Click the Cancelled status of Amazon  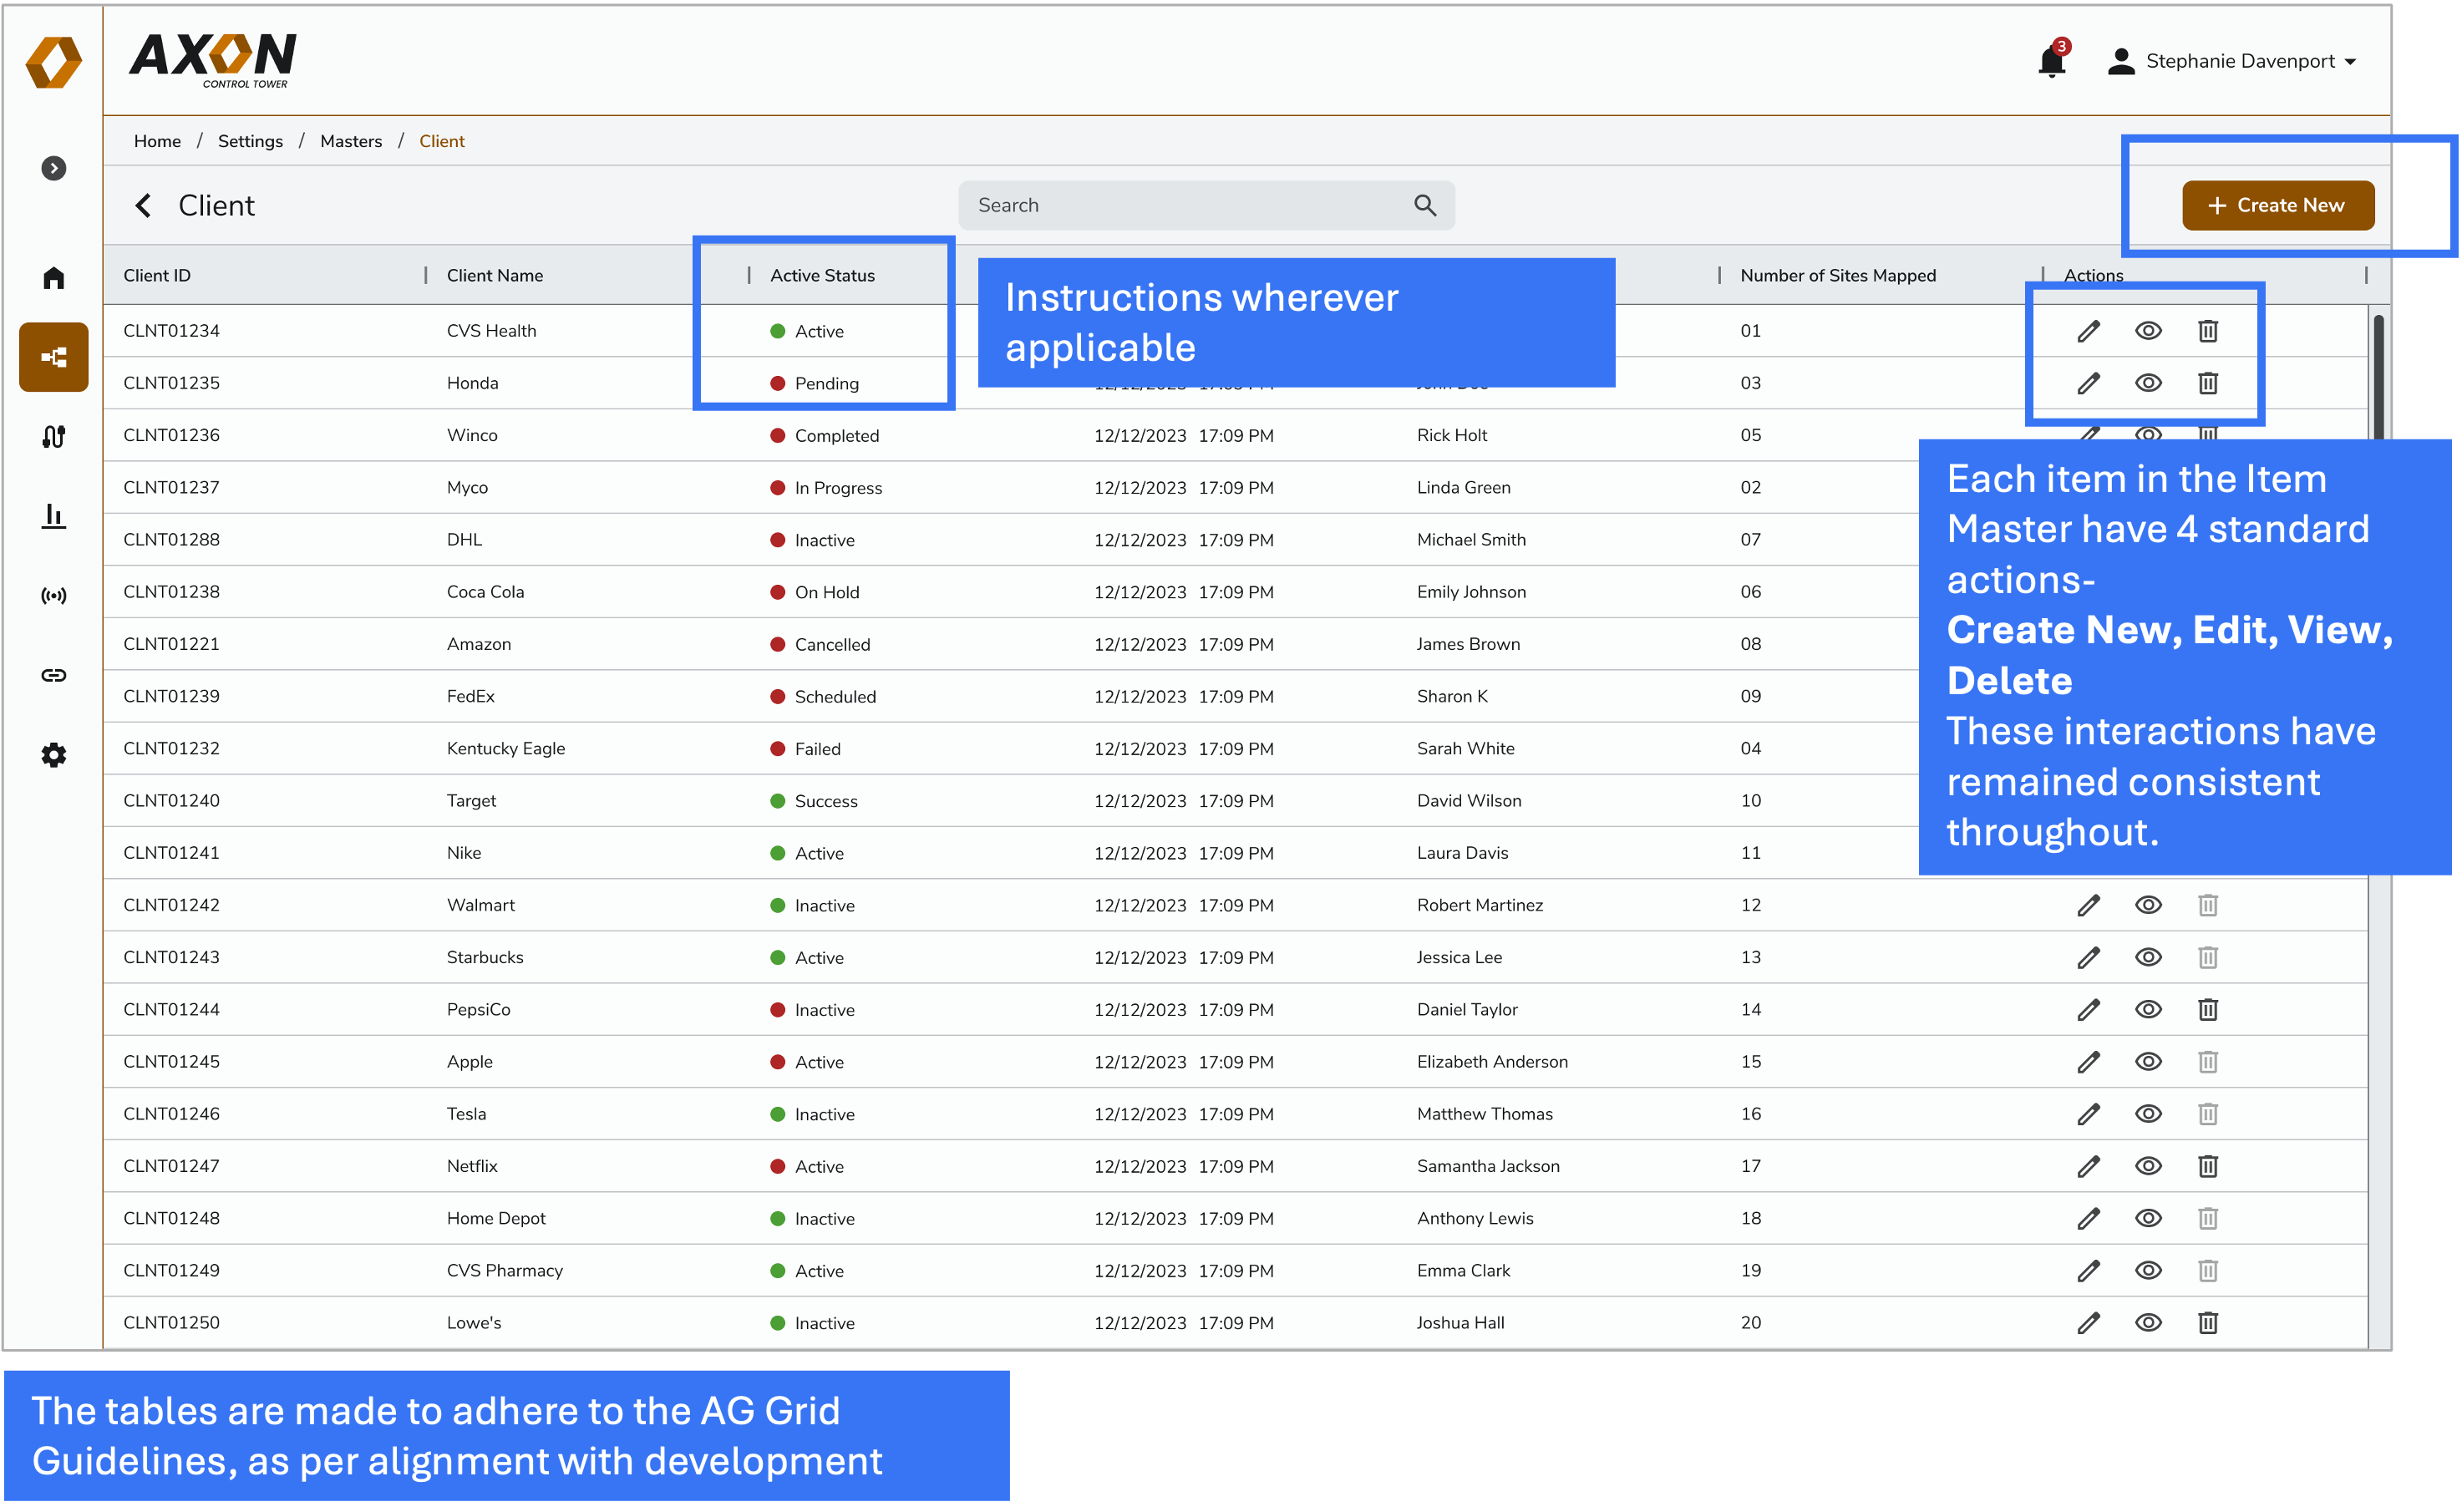click(820, 644)
